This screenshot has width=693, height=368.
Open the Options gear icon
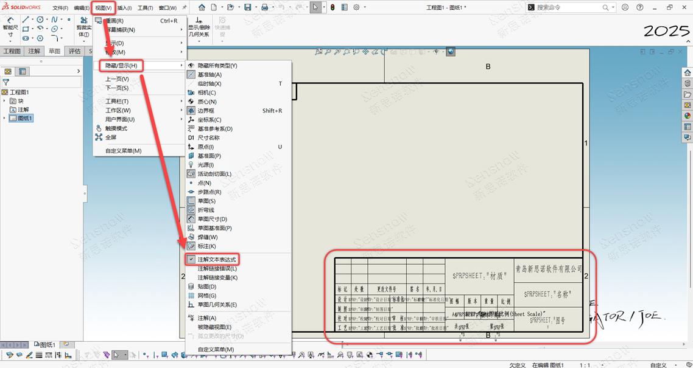coord(357,7)
